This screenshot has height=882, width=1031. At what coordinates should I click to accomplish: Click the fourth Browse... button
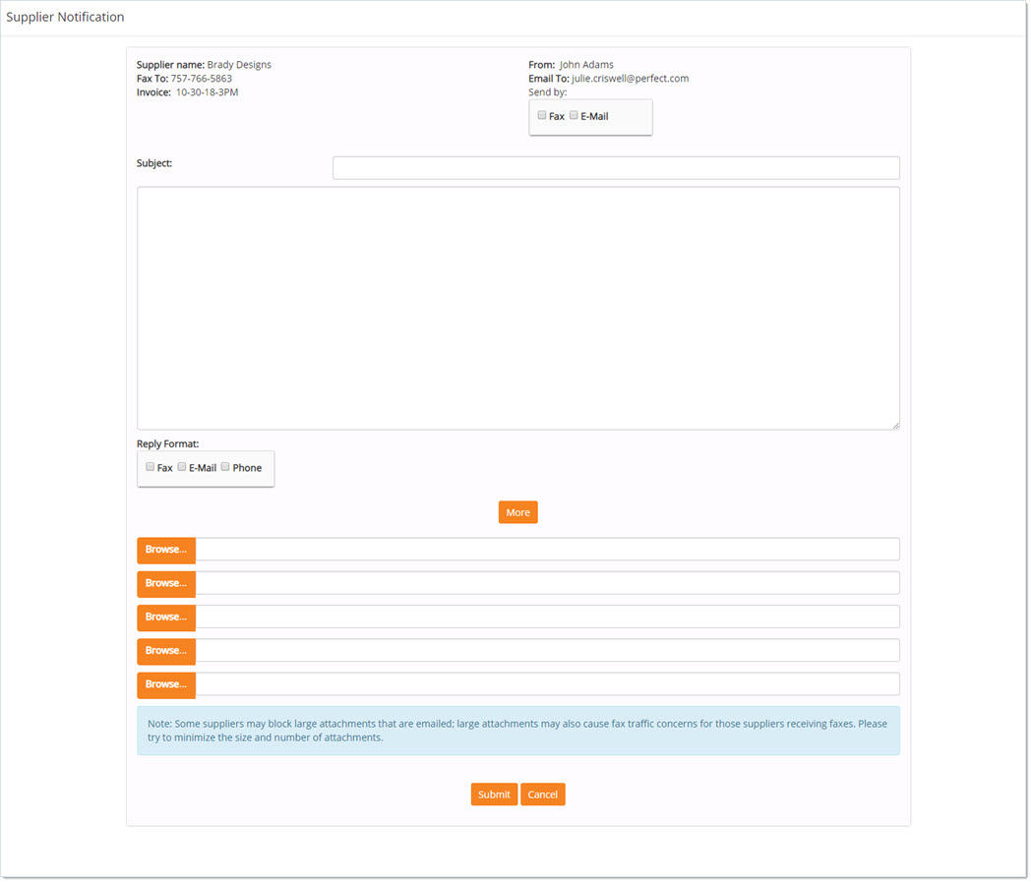pos(166,651)
